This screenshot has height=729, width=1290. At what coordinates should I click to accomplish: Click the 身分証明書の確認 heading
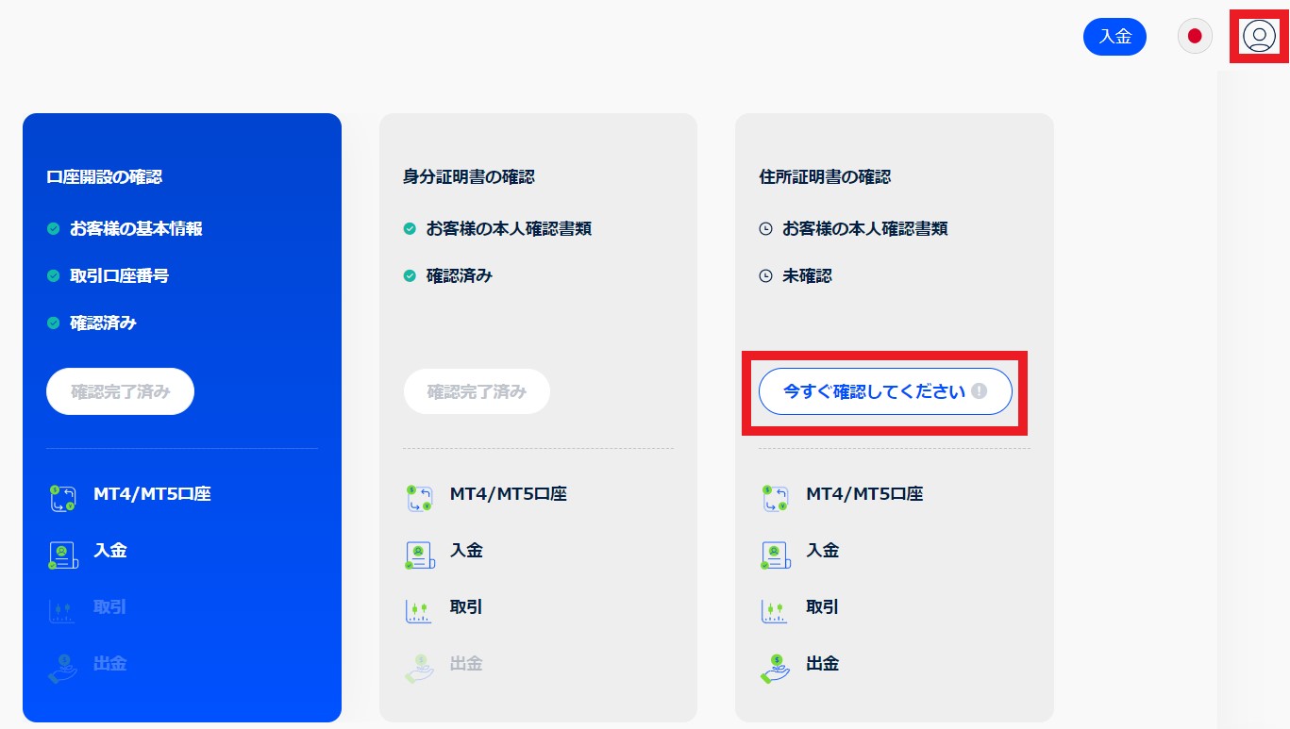(469, 176)
